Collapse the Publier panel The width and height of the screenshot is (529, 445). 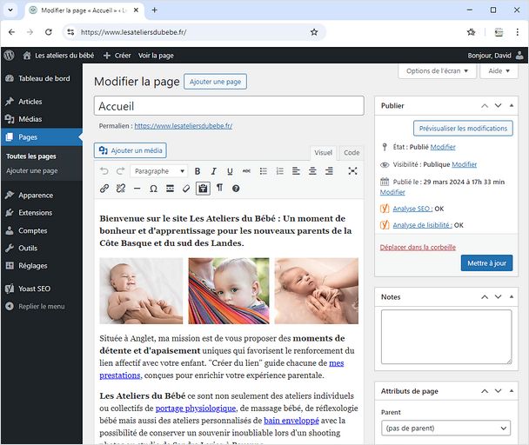512,105
